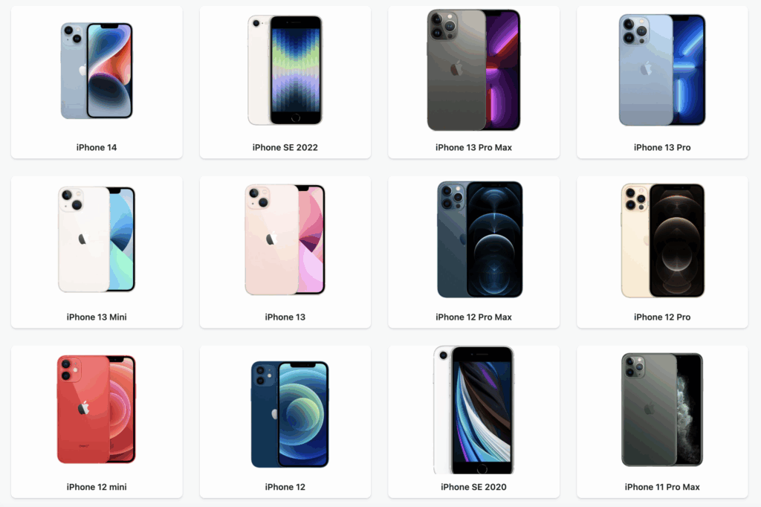Image resolution: width=761 pixels, height=507 pixels.
Task: Pick the pink iPhone 13 image
Action: [x=285, y=239]
